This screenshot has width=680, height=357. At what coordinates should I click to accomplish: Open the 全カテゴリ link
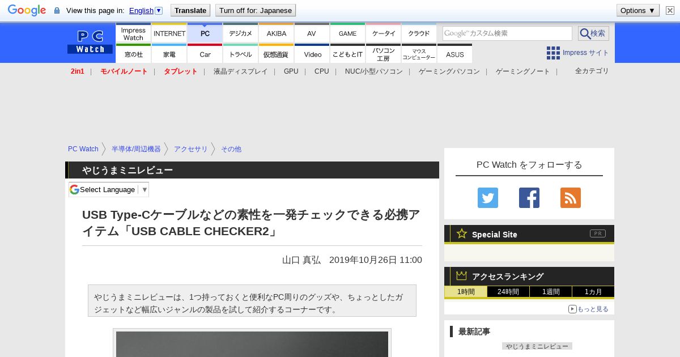click(592, 71)
